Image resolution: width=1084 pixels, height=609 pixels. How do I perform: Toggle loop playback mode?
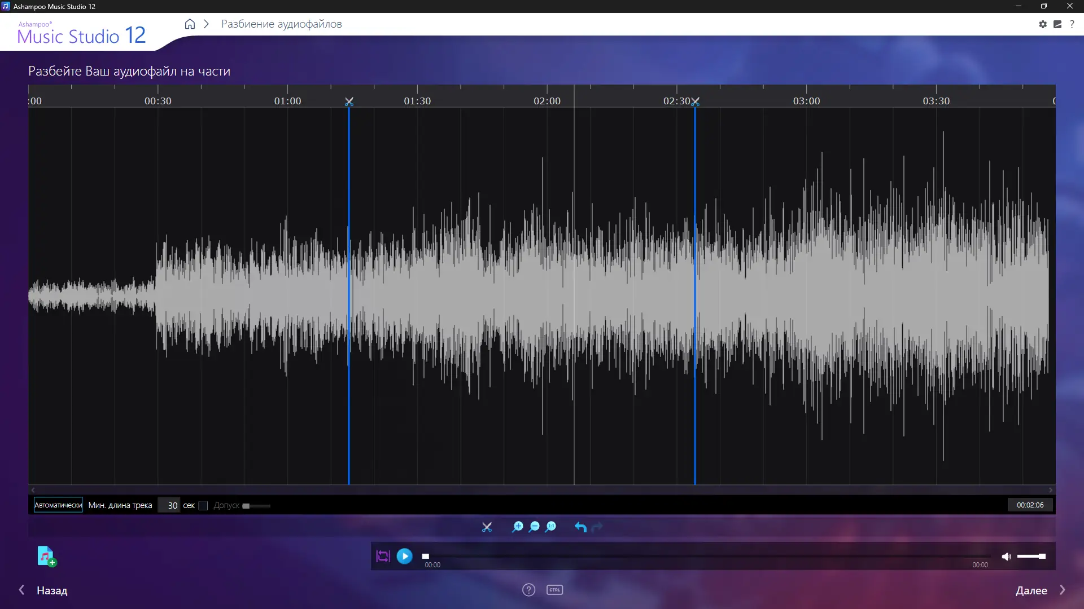(383, 557)
